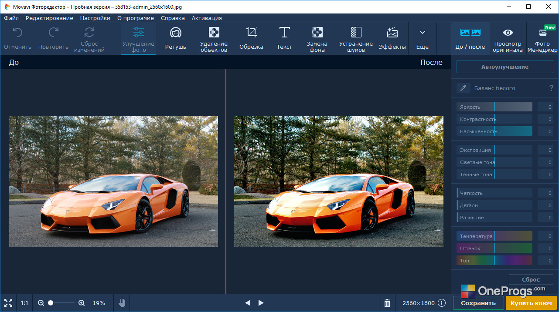
Task: Click the После enhanced car image
Action: click(339, 181)
